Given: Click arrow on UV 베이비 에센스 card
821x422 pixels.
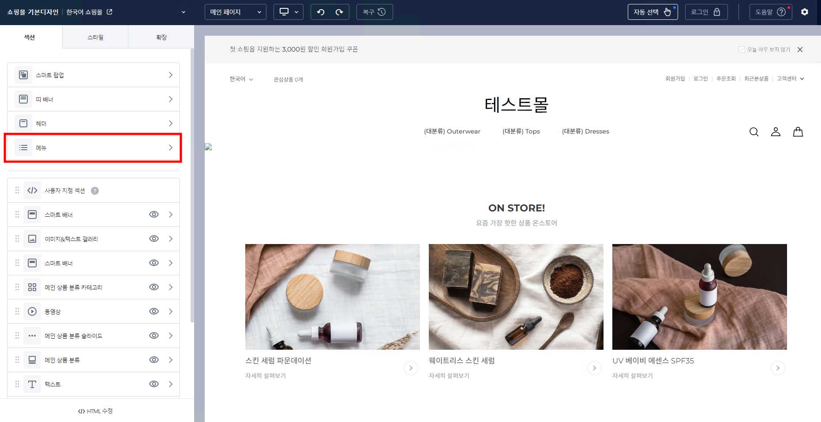Looking at the screenshot, I should 778,368.
